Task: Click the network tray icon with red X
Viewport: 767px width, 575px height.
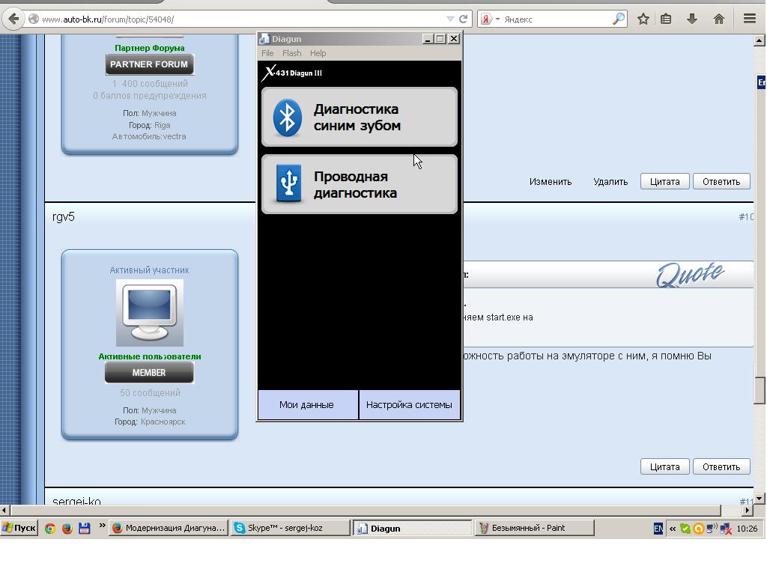Action: click(726, 529)
